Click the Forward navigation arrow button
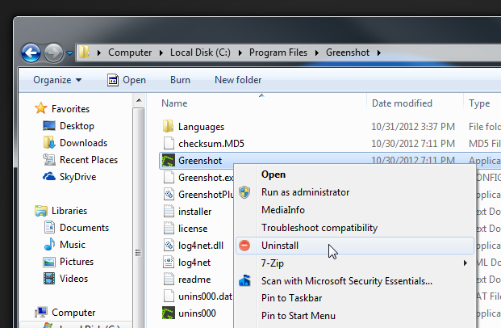Image resolution: width=501 pixels, height=328 pixels. [x=53, y=53]
